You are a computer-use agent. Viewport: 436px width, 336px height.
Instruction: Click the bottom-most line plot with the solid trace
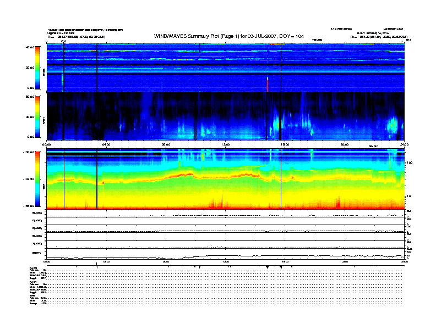[x=225, y=254]
